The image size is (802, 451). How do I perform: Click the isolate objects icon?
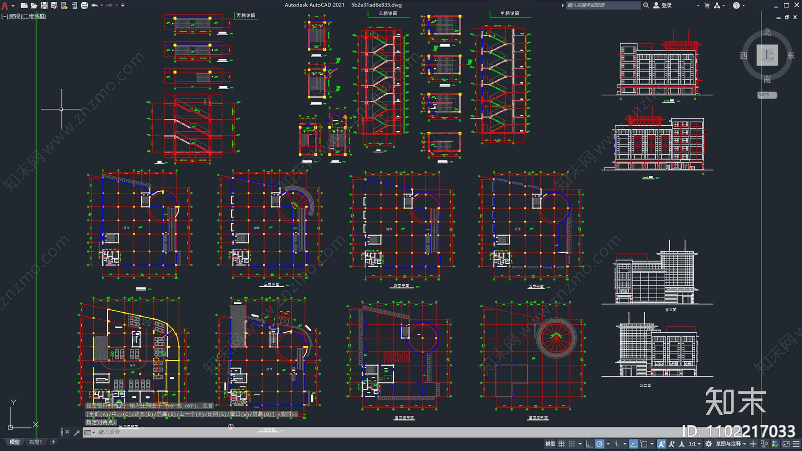(764, 443)
